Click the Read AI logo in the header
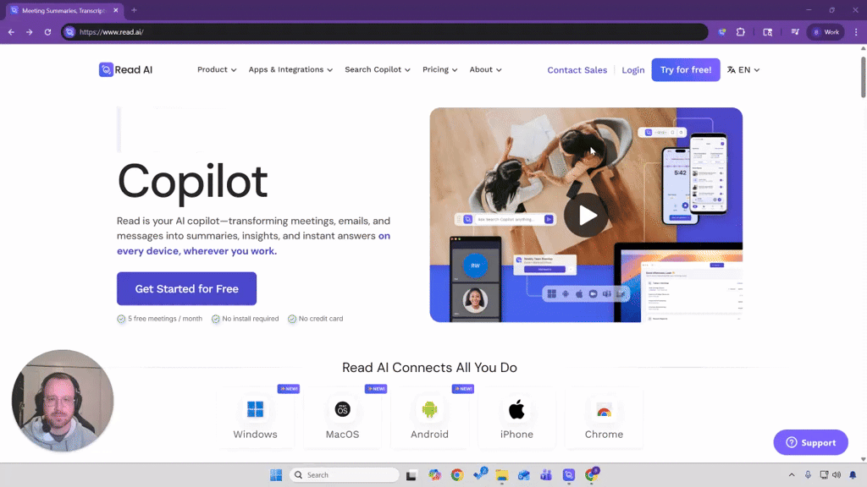Image resolution: width=867 pixels, height=487 pixels. tap(125, 70)
